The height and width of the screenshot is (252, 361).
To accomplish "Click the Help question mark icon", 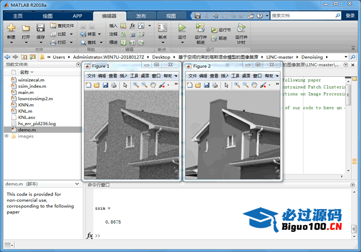I will pyautogui.click(x=260, y=16).
